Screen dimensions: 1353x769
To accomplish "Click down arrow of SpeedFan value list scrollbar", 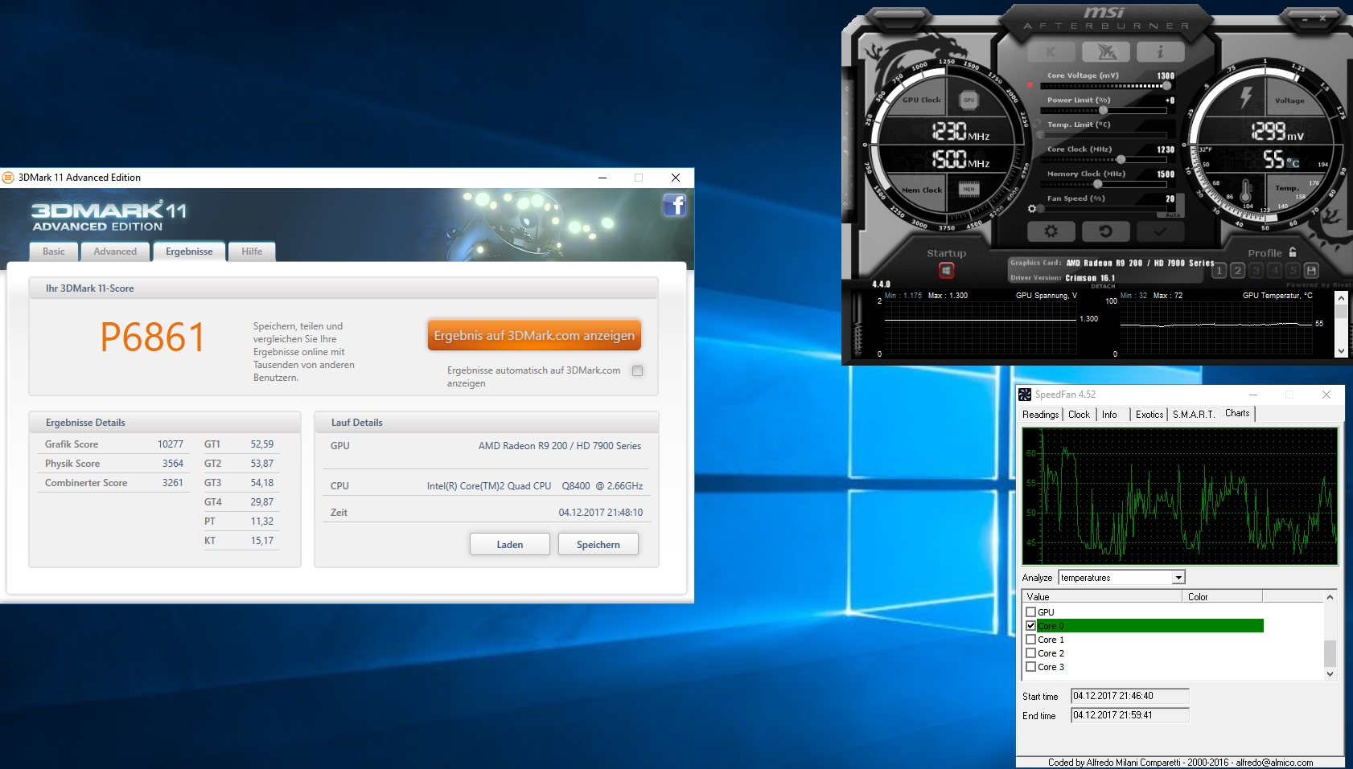I will (1330, 674).
